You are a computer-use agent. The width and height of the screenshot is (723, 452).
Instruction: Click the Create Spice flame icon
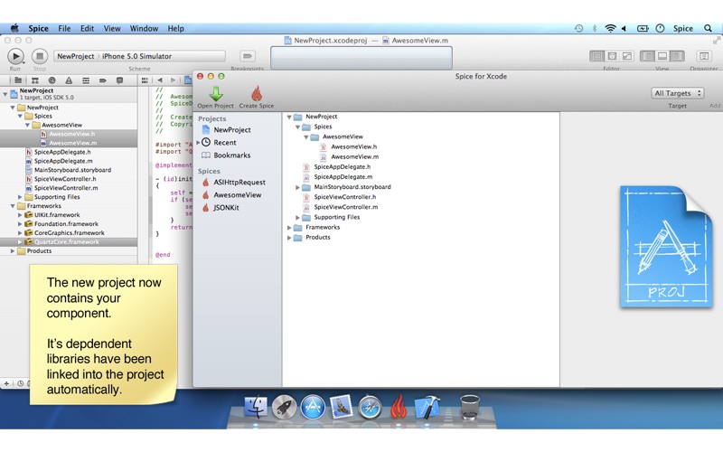point(256,93)
